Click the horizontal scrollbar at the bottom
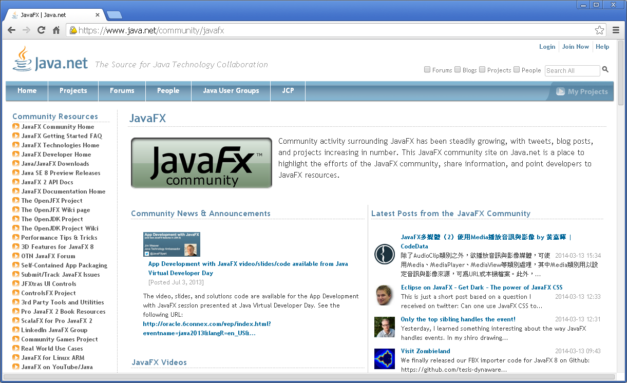This screenshot has height=383, width=627. pos(308,377)
